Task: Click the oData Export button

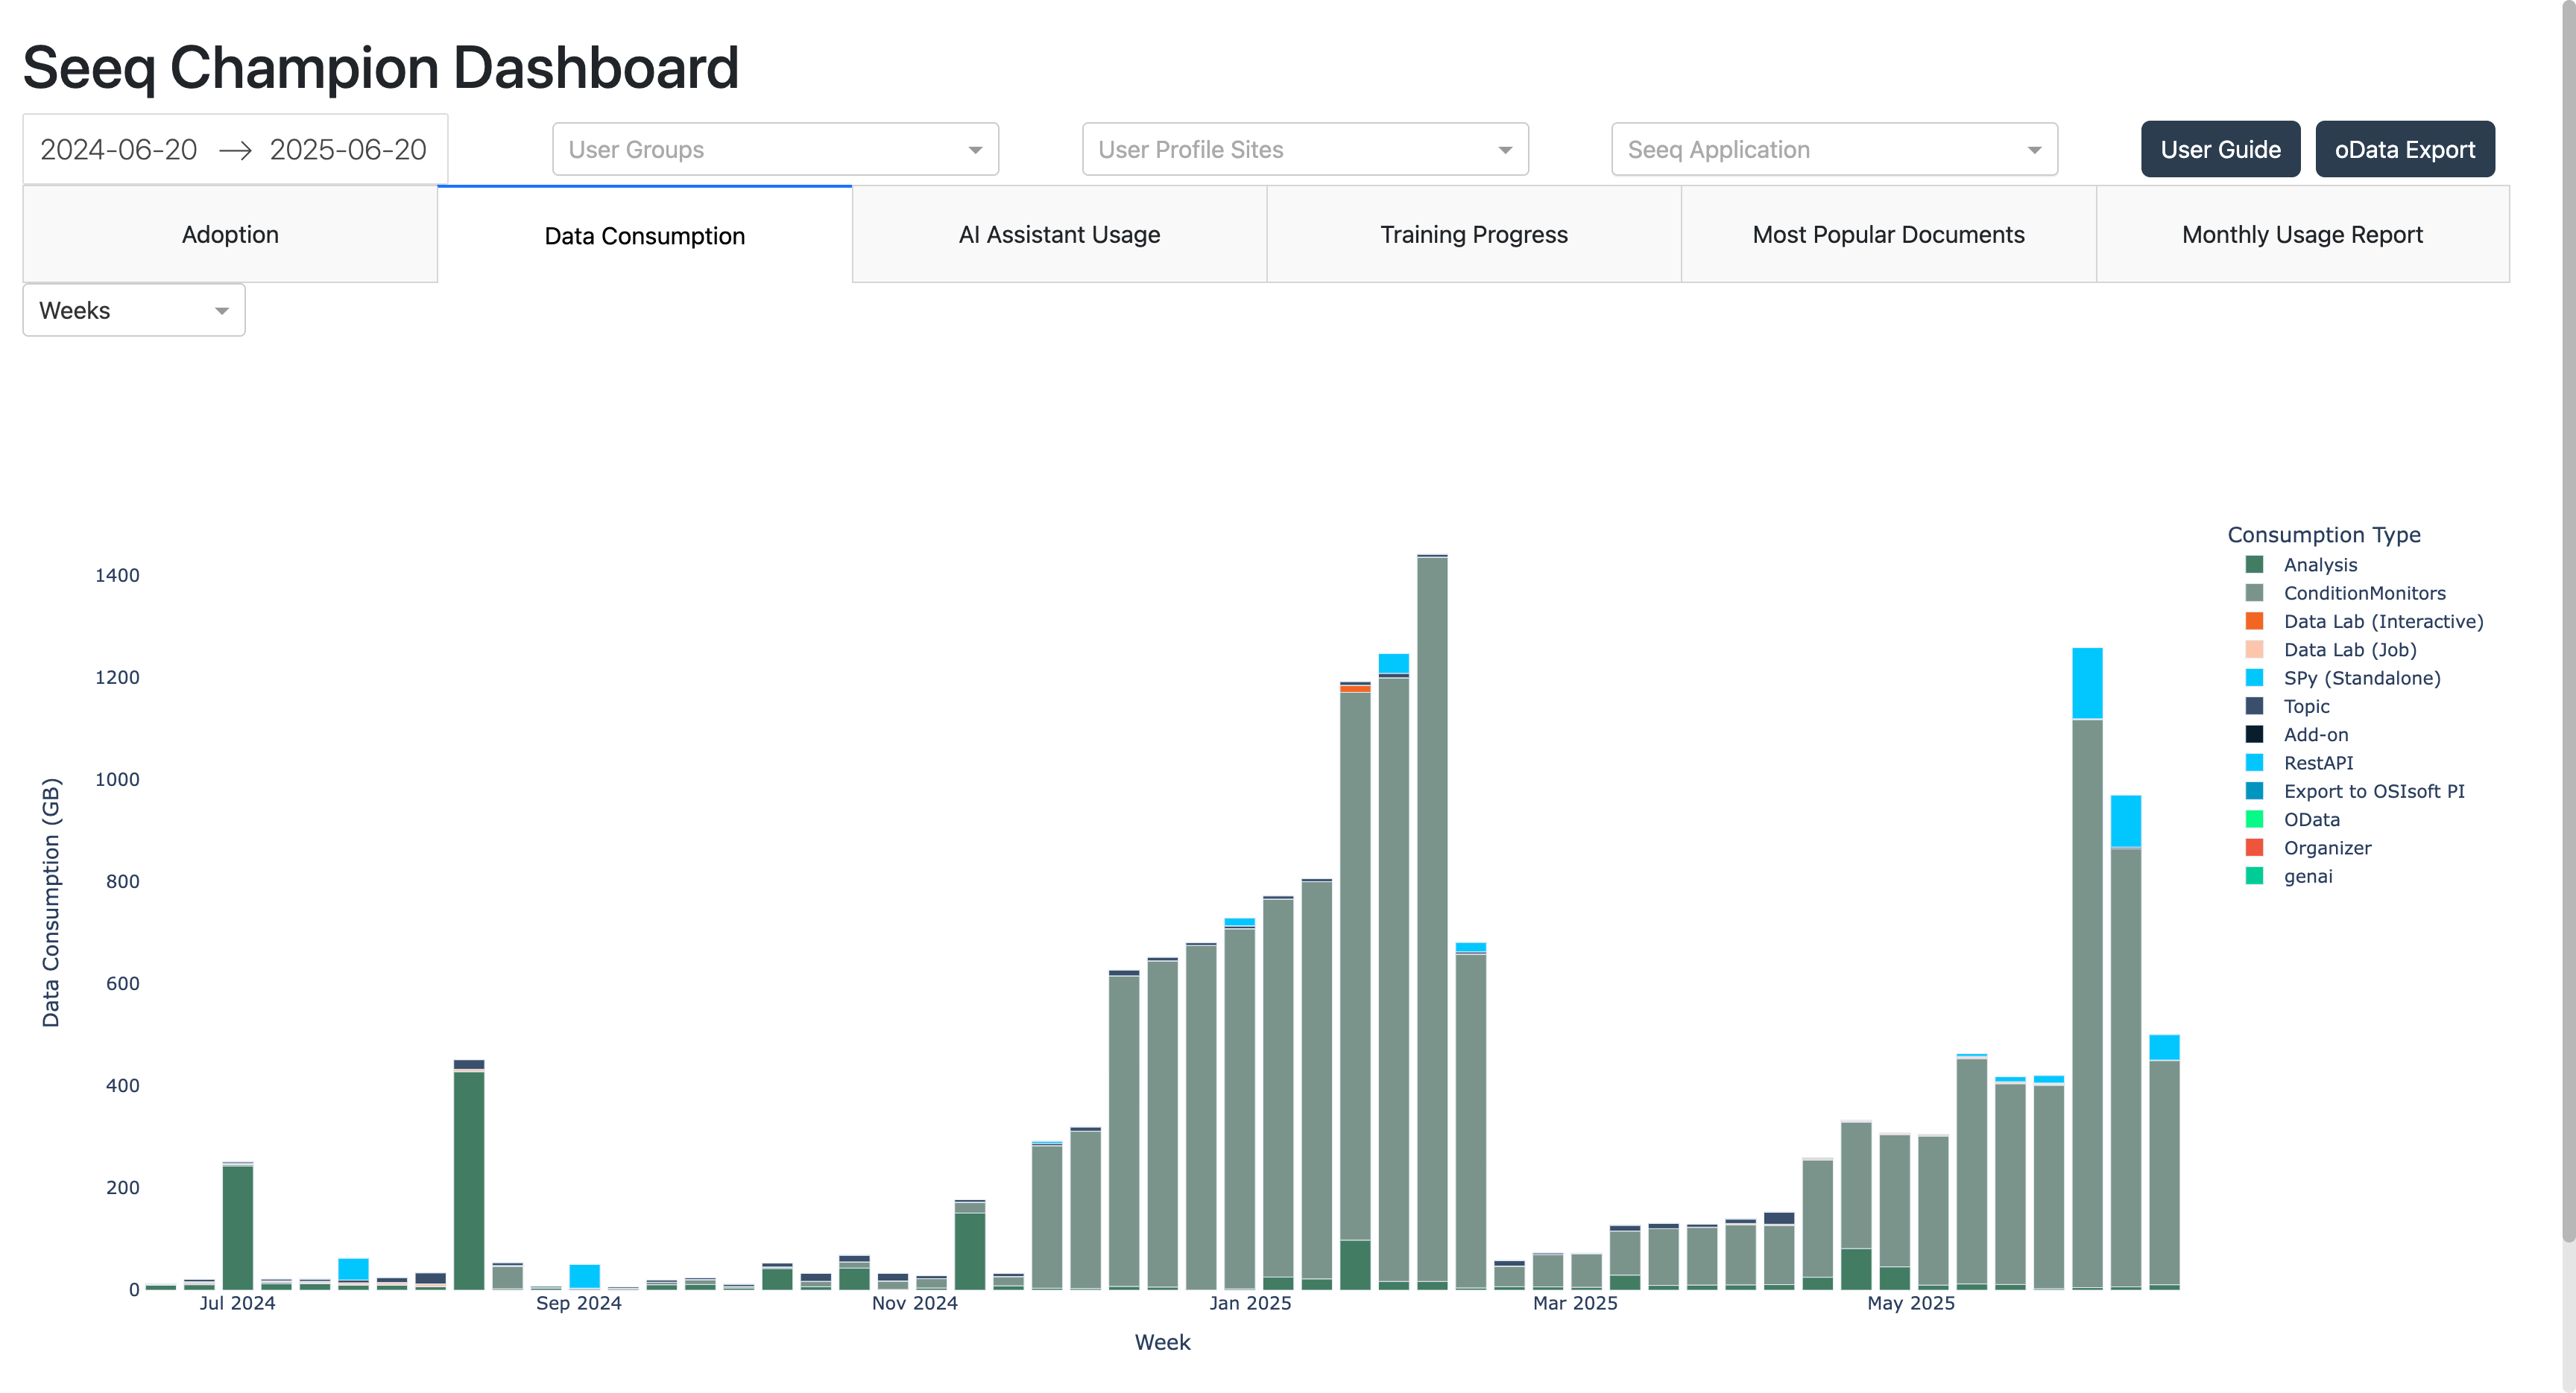Action: [2404, 150]
